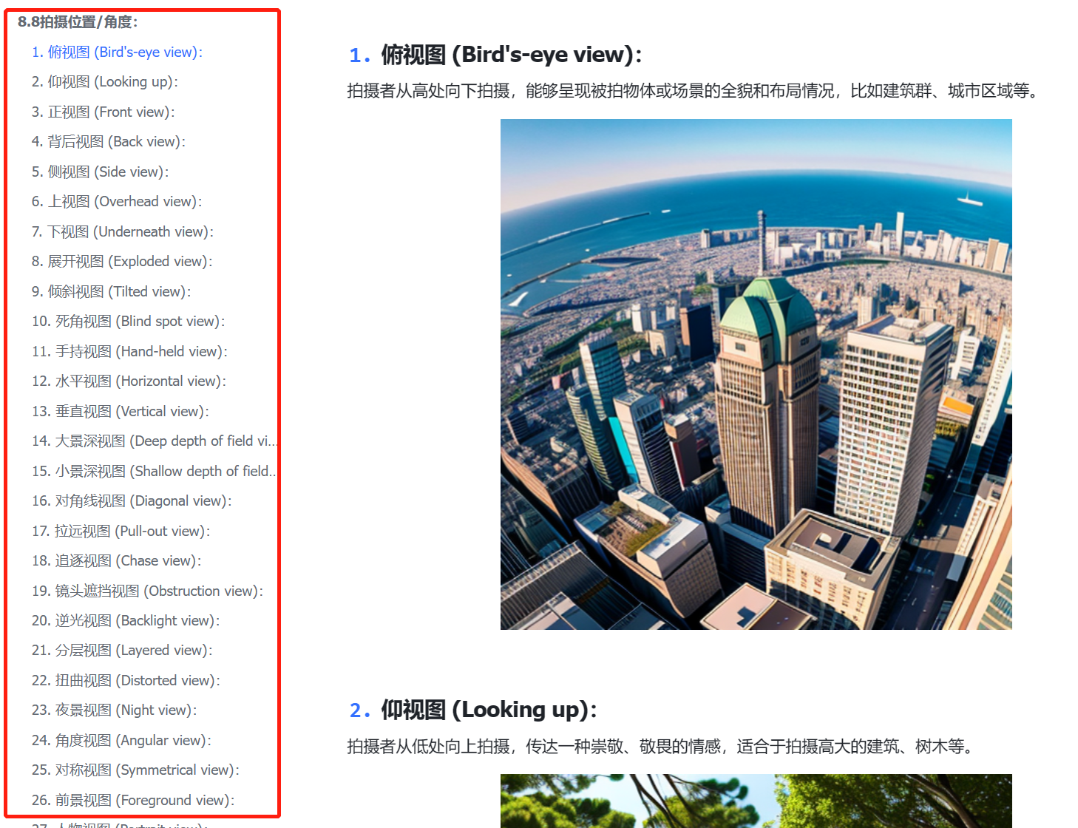Jump to Looking up section in outline
Viewport: 1078px width, 828px height.
[x=104, y=82]
